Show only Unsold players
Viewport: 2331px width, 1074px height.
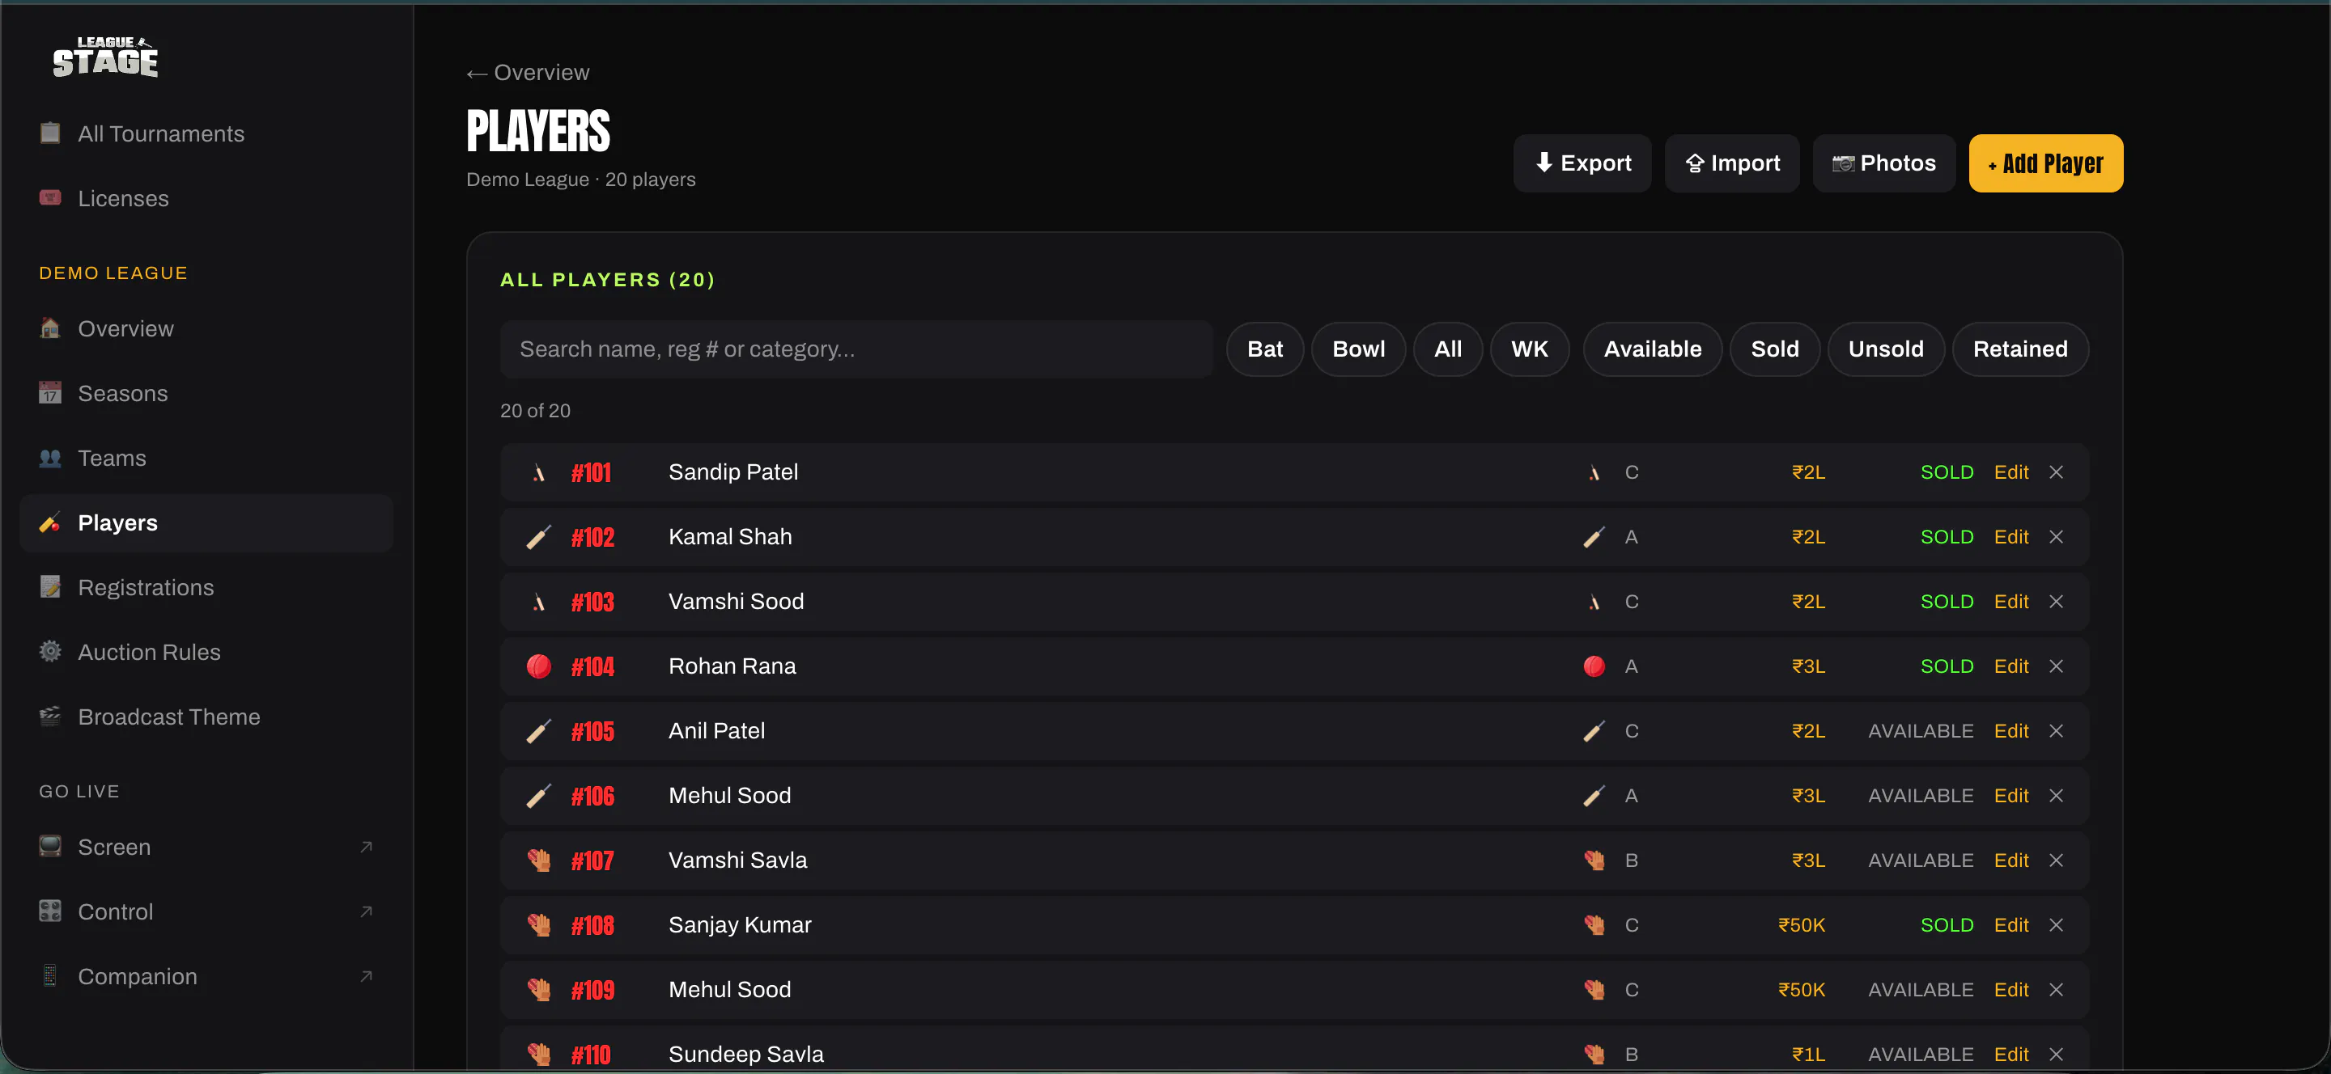[1885, 349]
